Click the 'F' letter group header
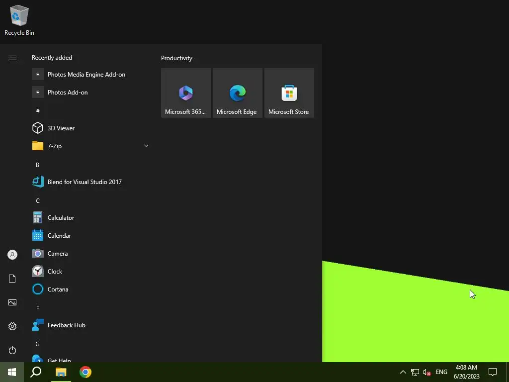Screen dimensions: 509x382 click(38, 308)
